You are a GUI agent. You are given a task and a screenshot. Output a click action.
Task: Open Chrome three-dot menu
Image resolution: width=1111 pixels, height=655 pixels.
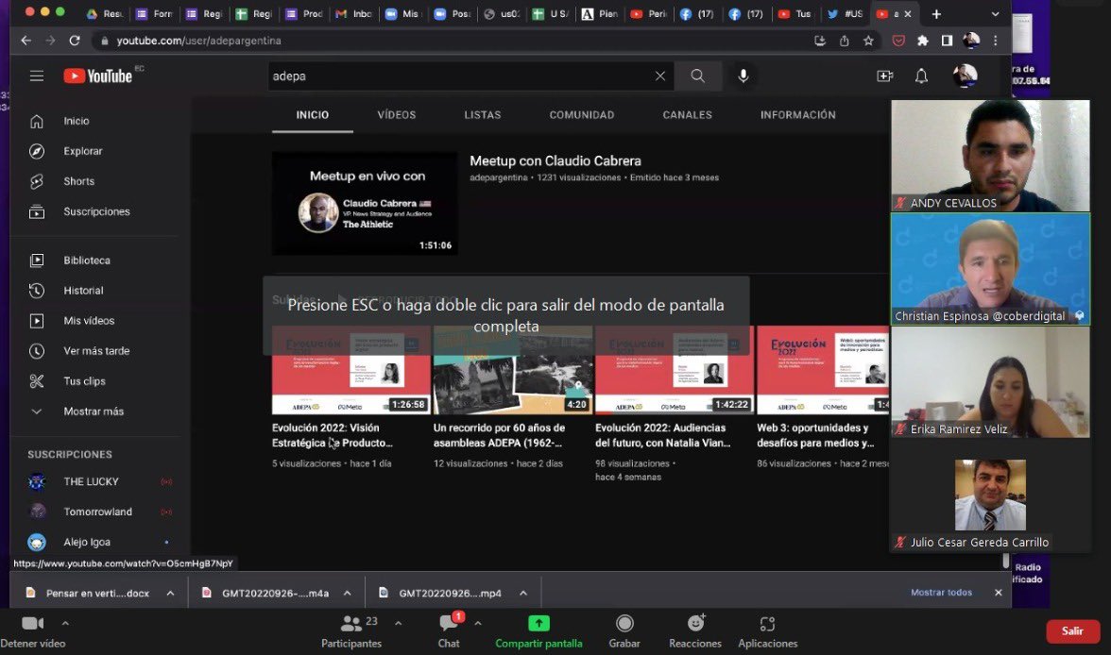point(995,41)
